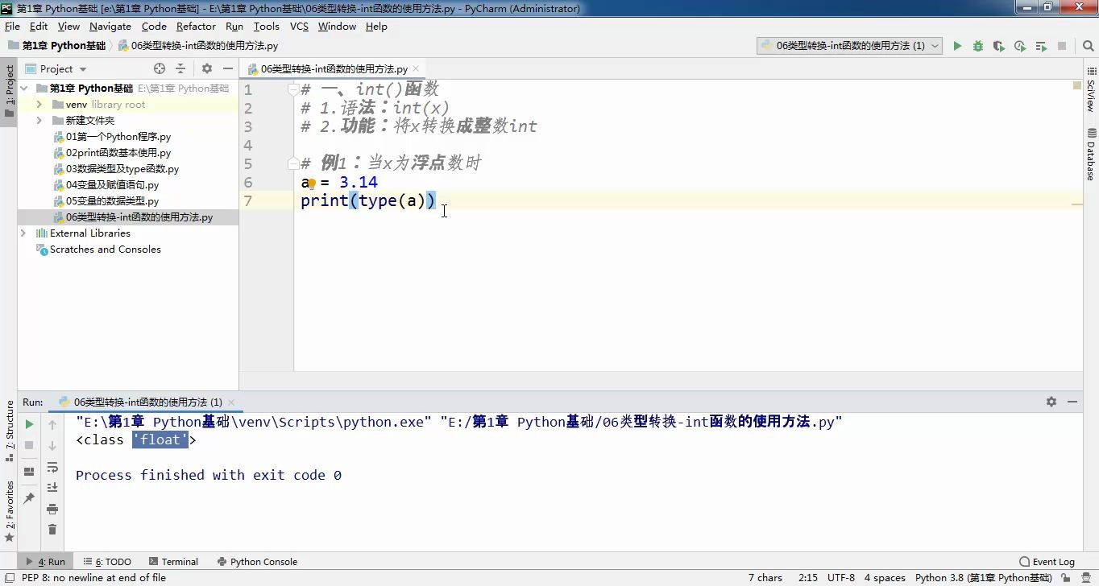1099x586 pixels.
Task: Print the Run console output
Action: [52, 509]
